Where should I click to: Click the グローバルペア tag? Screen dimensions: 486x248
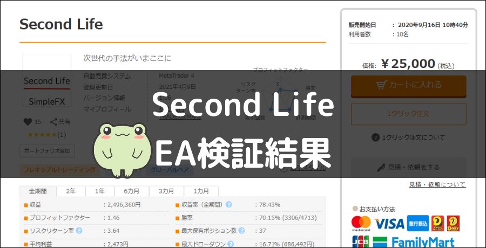(170, 170)
